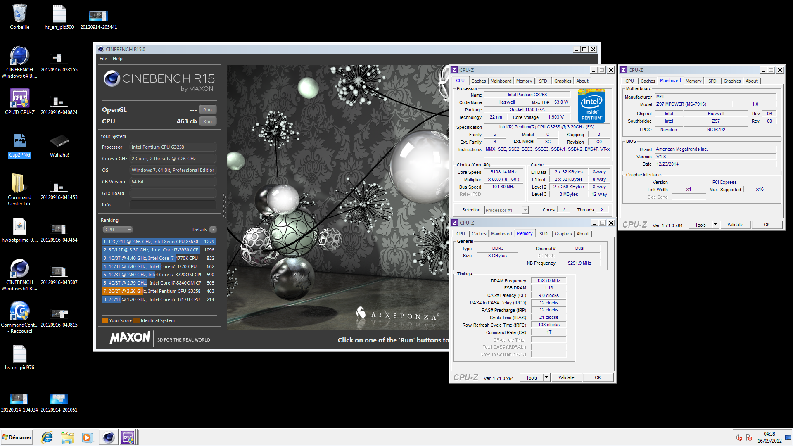Select the hwbotprime desktop icon
This screenshot has width=793, height=446.
19,225
